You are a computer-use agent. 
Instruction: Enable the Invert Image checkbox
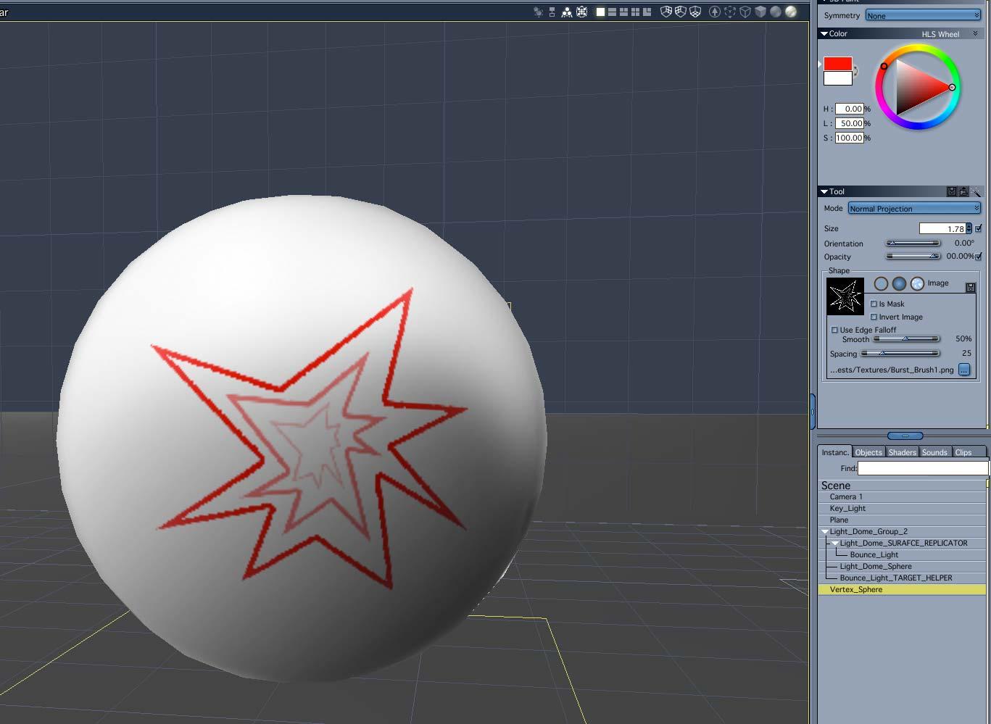874,317
